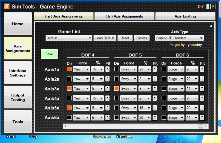221x143 pixels.
Task: Open the Flt filter for Axis5a DOF 5
Action: 155,108
